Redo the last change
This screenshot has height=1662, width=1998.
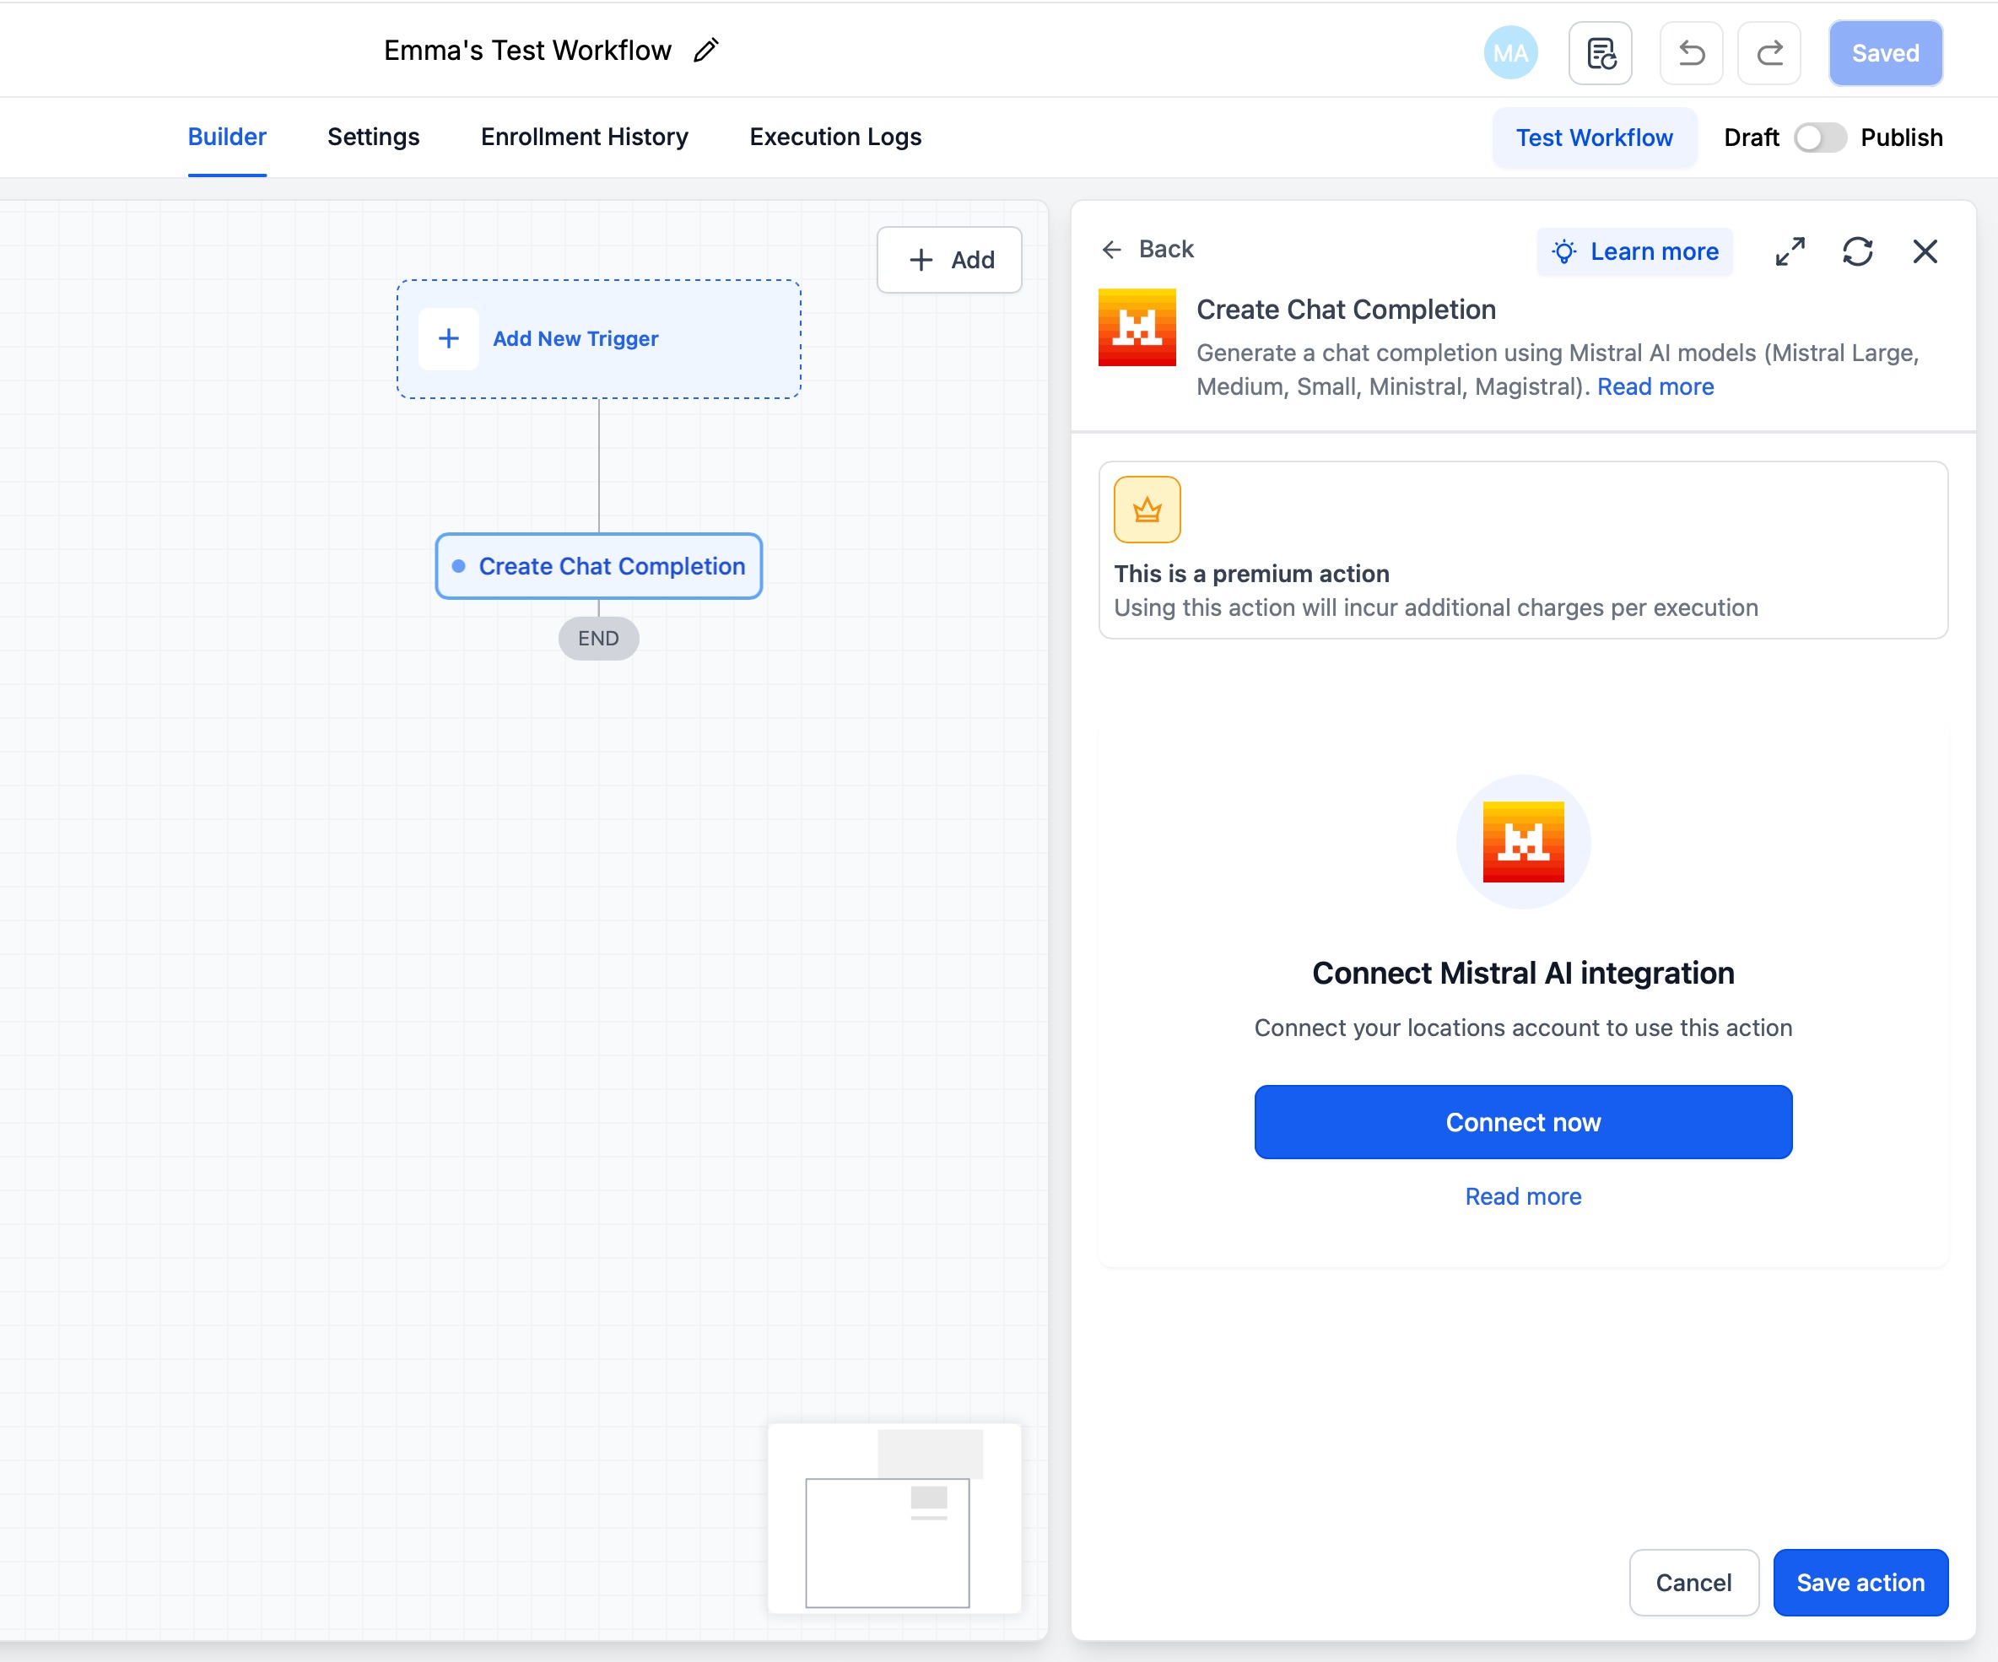(x=1768, y=53)
